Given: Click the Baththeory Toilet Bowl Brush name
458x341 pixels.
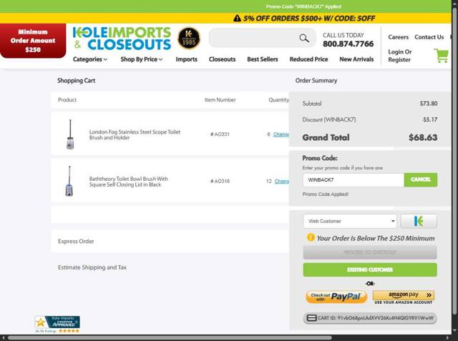Looking at the screenshot, I should pyautogui.click(x=129, y=182).
